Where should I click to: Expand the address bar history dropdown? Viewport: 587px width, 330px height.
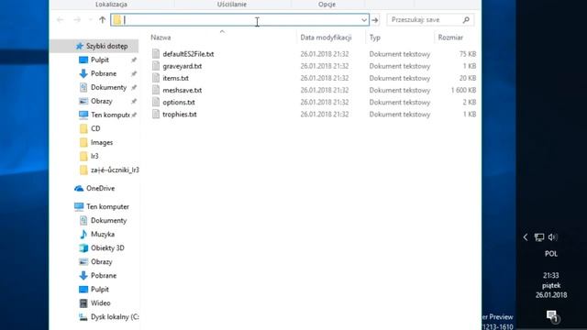364,20
